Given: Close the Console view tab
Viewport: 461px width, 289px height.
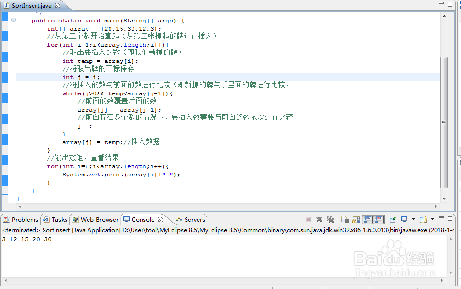Looking at the screenshot, I should 161,219.
